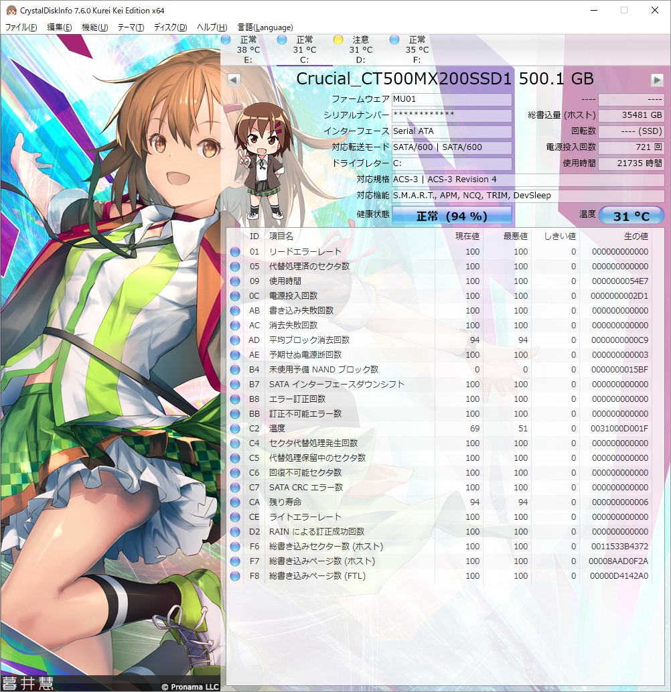
Task: Select the caution yellow orb for drive D:
Action: [338, 40]
